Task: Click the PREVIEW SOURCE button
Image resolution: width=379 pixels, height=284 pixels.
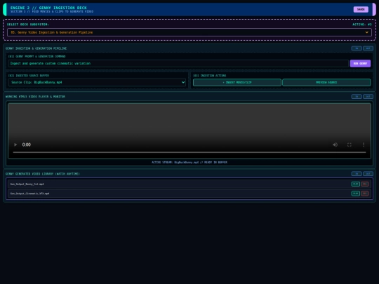Action: click(x=326, y=82)
